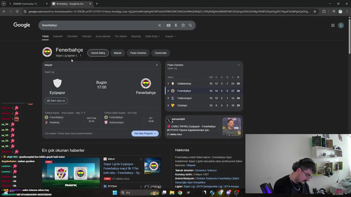The height and width of the screenshot is (197, 351).
Task: Reload the page
Action: 17,11
